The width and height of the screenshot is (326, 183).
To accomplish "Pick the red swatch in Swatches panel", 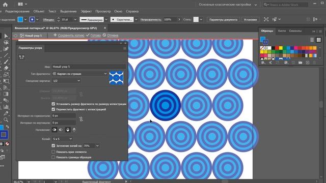I will coord(277,48).
